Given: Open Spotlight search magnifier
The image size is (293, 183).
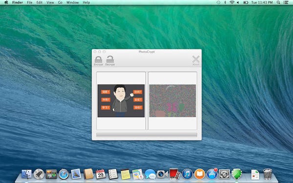Looking at the screenshot, I should (278, 2).
